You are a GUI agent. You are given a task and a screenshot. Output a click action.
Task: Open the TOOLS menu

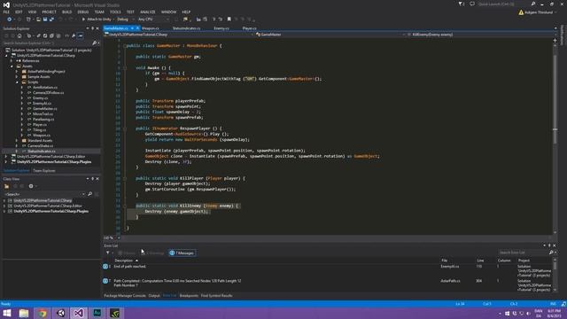click(x=115, y=12)
